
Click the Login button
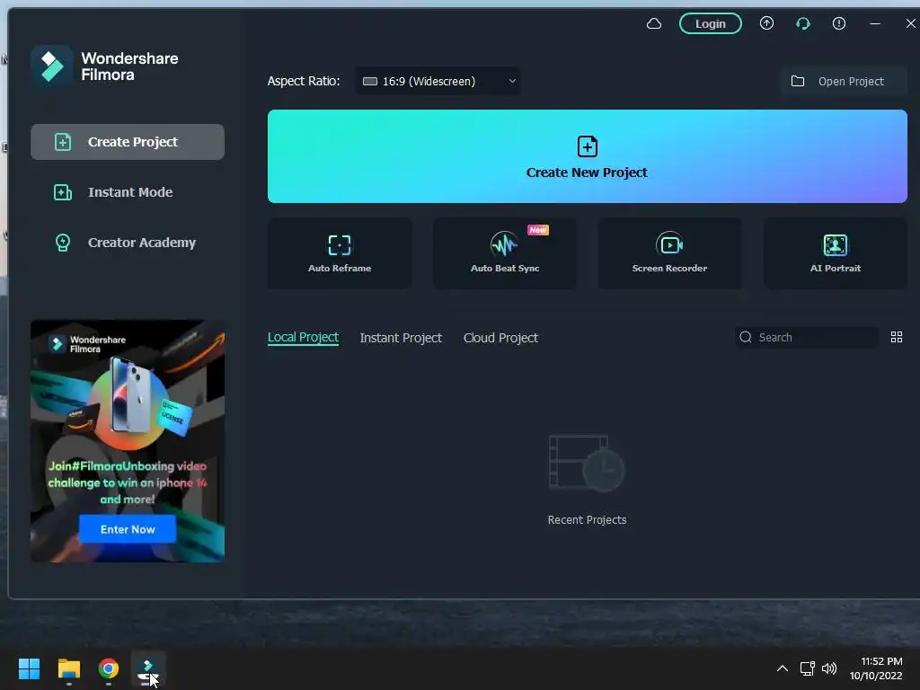click(710, 23)
